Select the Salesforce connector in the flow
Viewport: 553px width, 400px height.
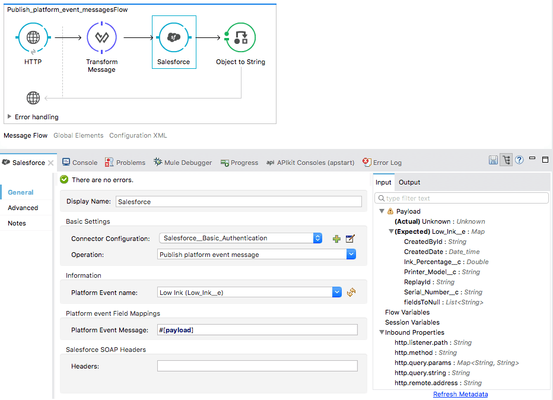coord(174,37)
